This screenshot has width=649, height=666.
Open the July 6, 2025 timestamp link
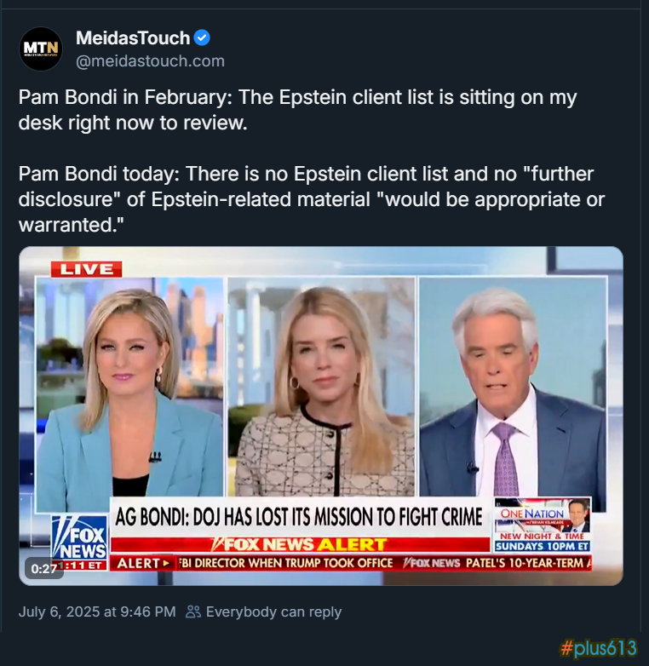coord(97,611)
